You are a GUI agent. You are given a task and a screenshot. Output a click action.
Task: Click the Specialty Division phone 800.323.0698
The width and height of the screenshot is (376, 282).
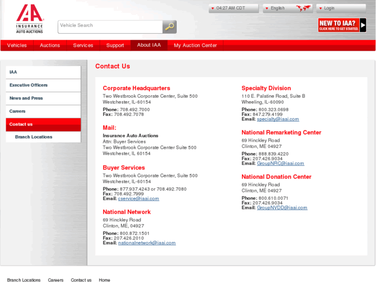coord(274,110)
